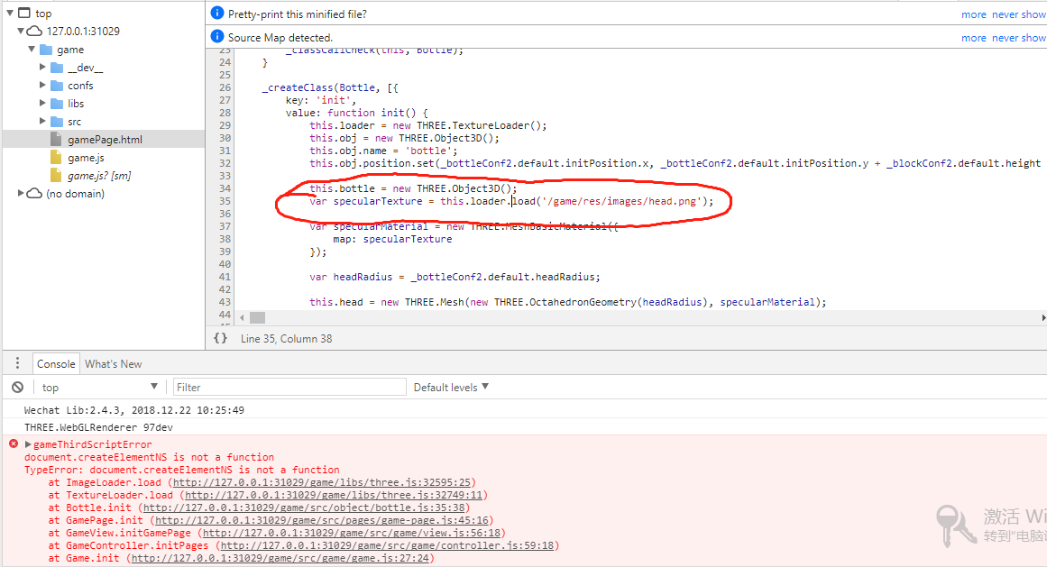Click the code editor horizontal scrollbar thumb
This screenshot has height=567, width=1047.
257,317
